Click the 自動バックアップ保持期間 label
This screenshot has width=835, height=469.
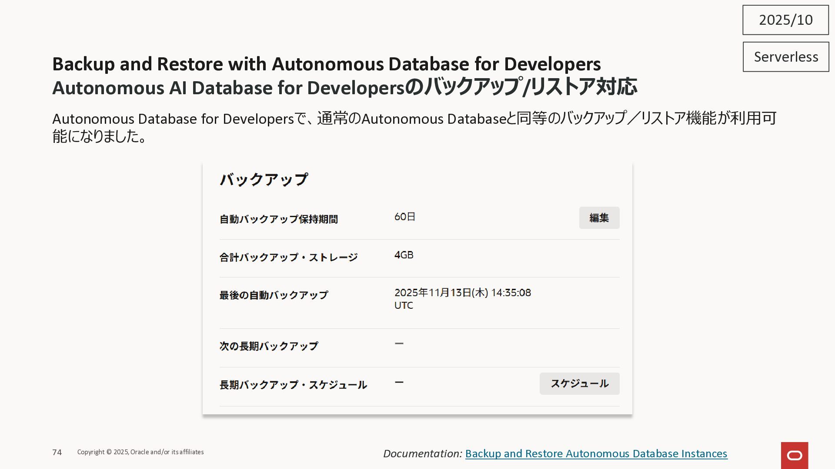tap(278, 219)
